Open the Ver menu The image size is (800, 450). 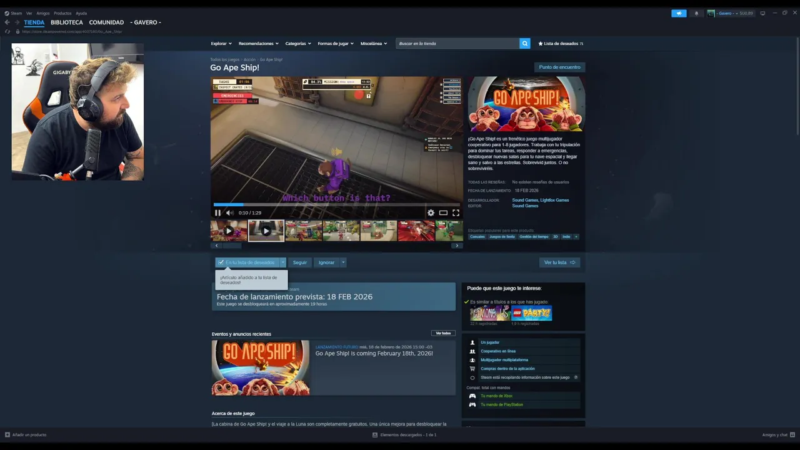[x=29, y=13]
